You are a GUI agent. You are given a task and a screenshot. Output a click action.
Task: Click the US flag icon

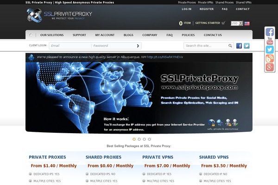click(x=247, y=24)
